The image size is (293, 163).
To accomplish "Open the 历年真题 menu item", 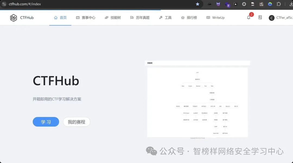I will (140, 18).
